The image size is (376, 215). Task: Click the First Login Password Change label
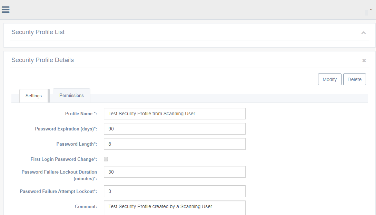point(63,159)
